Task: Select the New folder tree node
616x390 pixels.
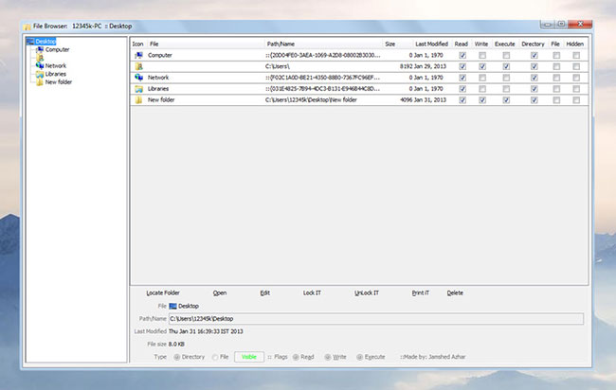Action: [58, 81]
